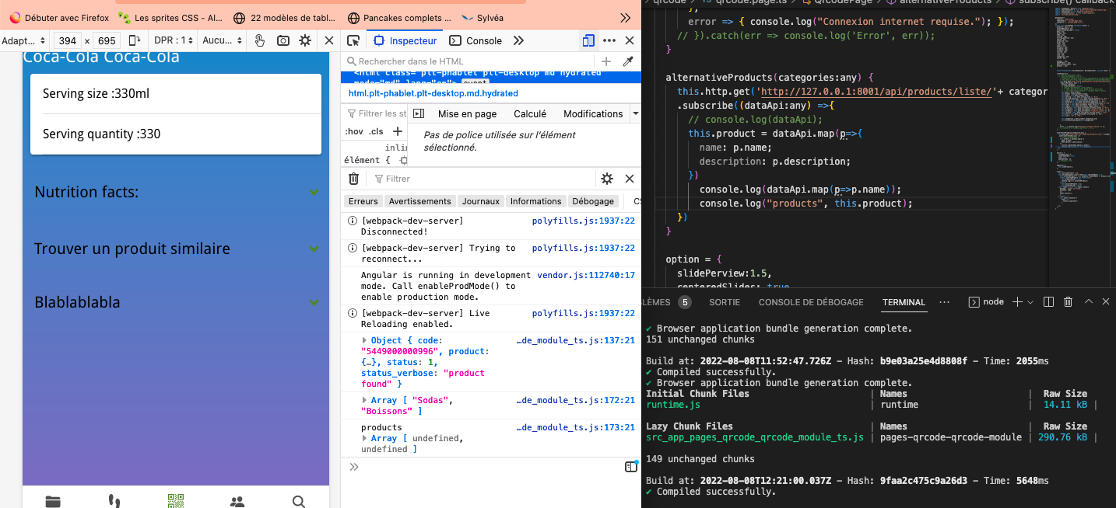Open the QR code scanner tab
The height and width of the screenshot is (508, 1116).
[x=176, y=501]
